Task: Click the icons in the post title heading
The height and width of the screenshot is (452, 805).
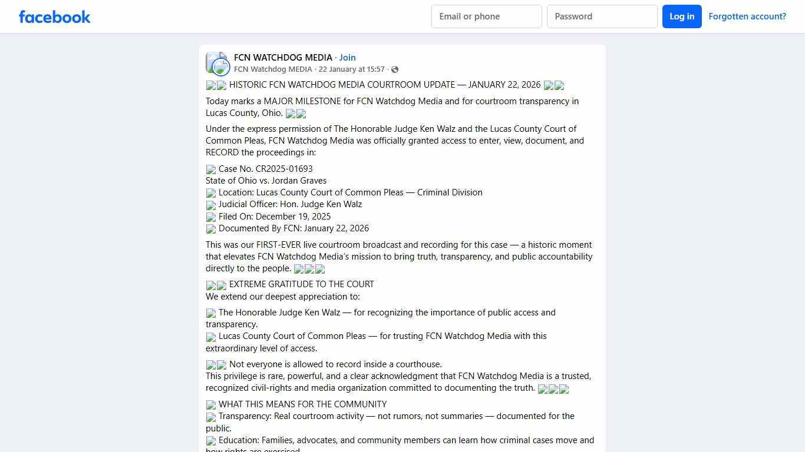Action: [216, 85]
